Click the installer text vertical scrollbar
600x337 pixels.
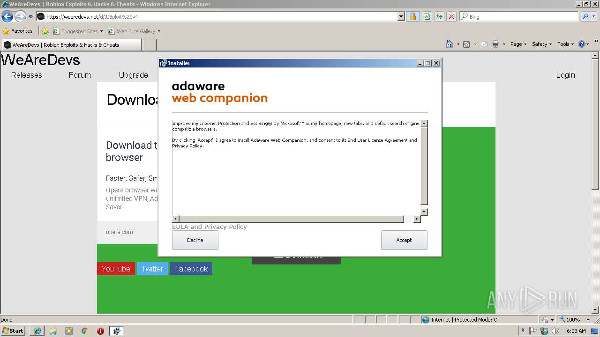[424, 168]
